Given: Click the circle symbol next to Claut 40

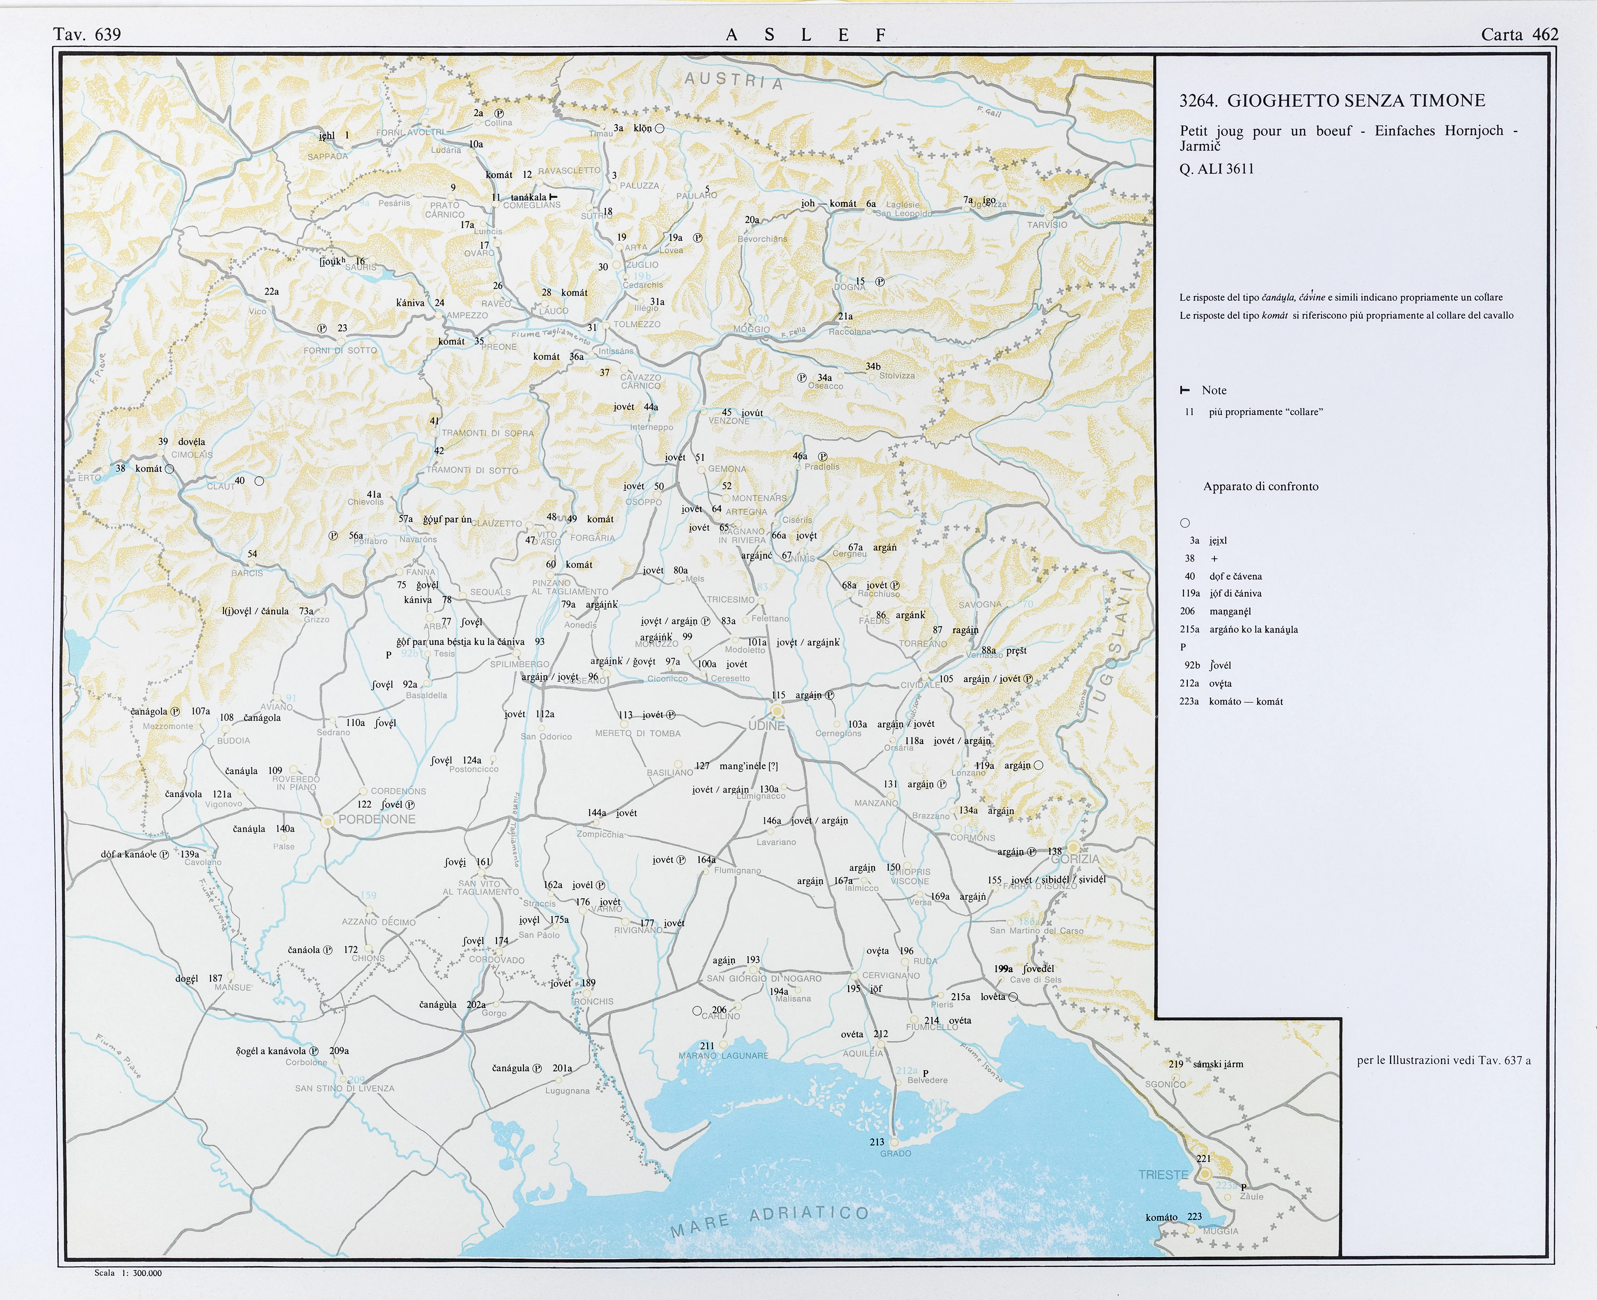Looking at the screenshot, I should pos(259,481).
